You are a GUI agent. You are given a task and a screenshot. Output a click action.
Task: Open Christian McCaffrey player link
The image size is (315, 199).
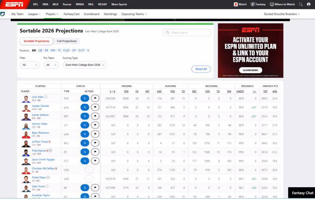coord(43,168)
